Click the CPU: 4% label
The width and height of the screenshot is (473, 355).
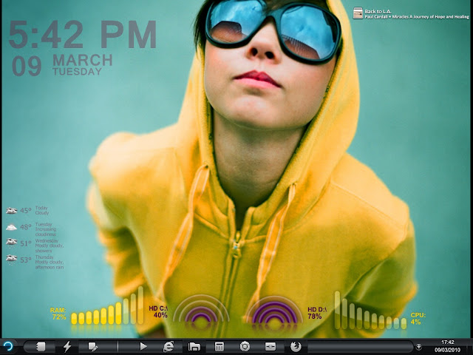pyautogui.click(x=418, y=319)
